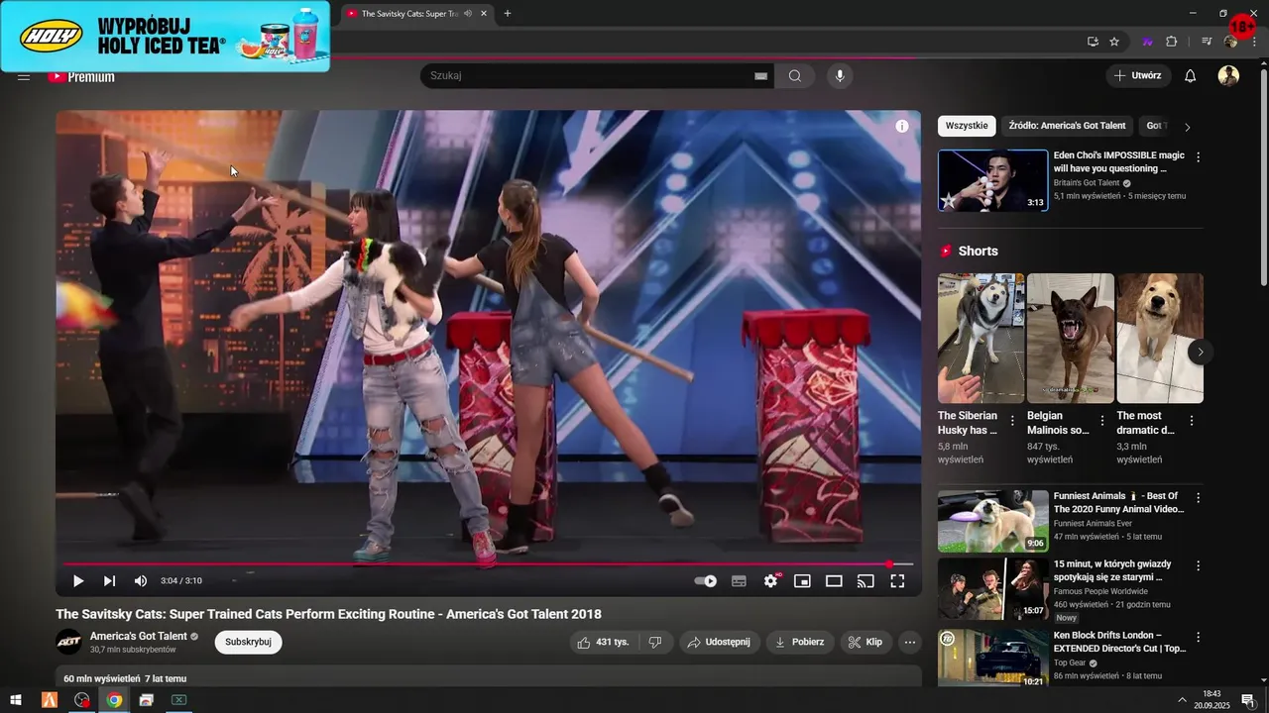1269x713 pixels.
Task: Mute the video volume speaker icon
Action: coord(141,581)
